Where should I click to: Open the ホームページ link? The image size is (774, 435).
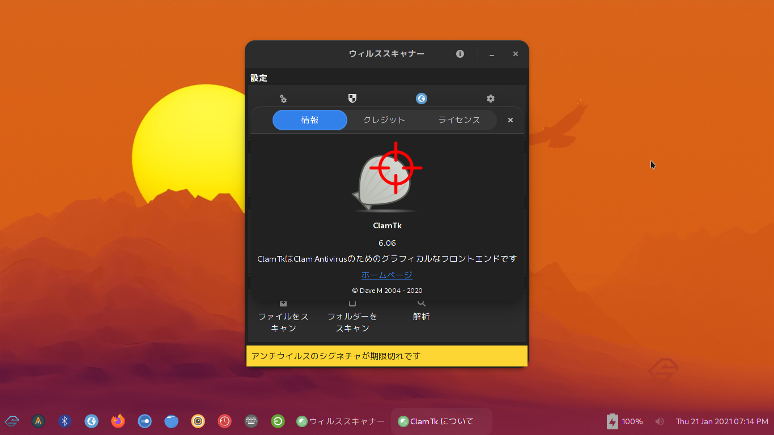[387, 275]
